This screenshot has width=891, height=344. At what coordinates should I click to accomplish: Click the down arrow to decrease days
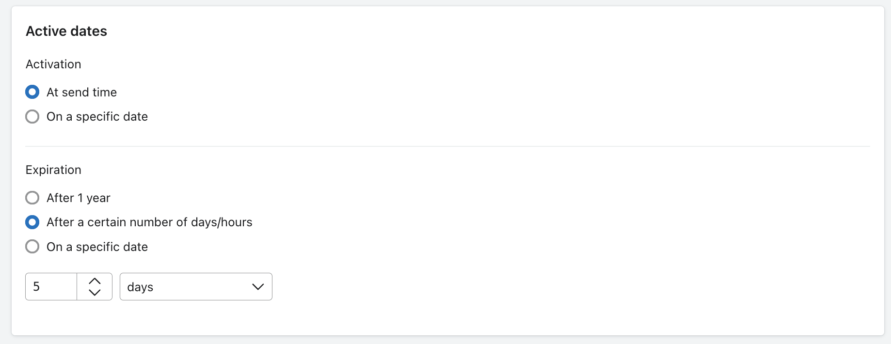(95, 292)
